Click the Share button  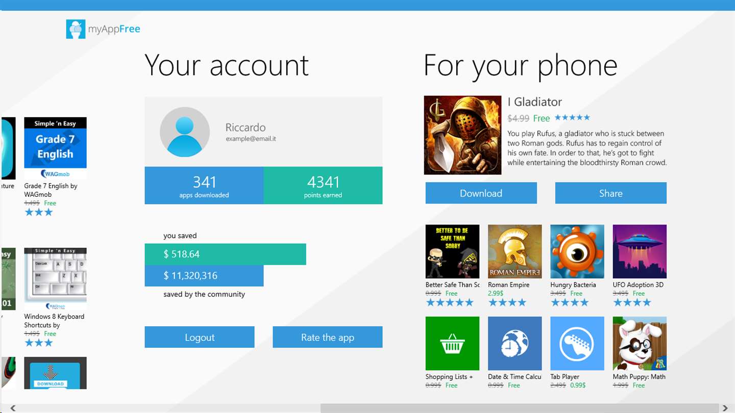click(611, 193)
